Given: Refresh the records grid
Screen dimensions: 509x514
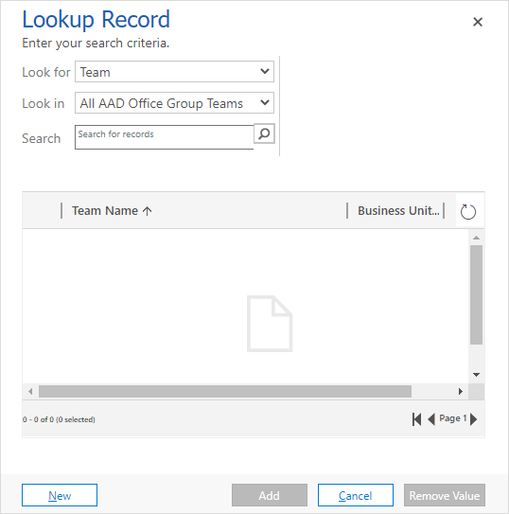Looking at the screenshot, I should click(467, 211).
